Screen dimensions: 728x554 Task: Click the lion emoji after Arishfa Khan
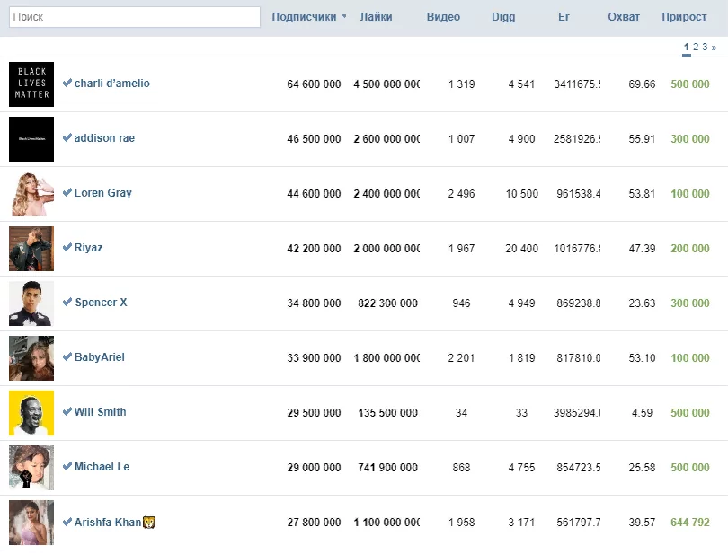(x=149, y=522)
